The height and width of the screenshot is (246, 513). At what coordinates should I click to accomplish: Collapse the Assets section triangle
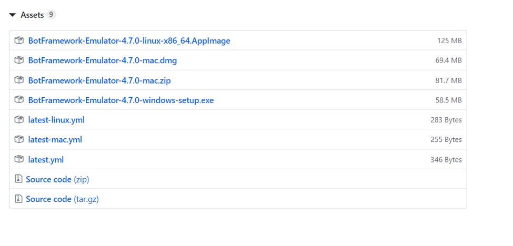point(13,15)
